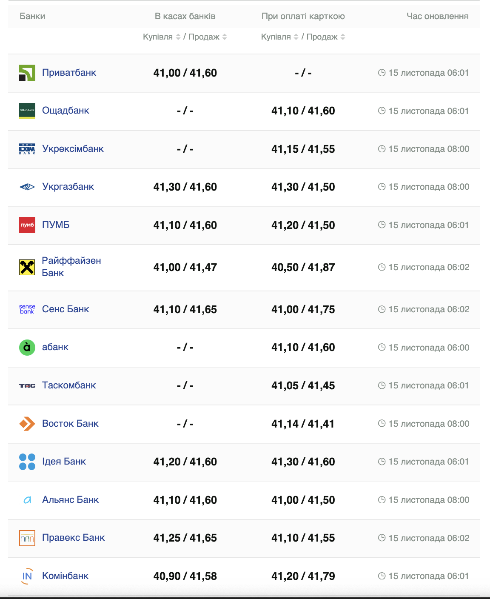Click the orange Восток Банк logo
The width and height of the screenshot is (490, 599).
tap(27, 424)
